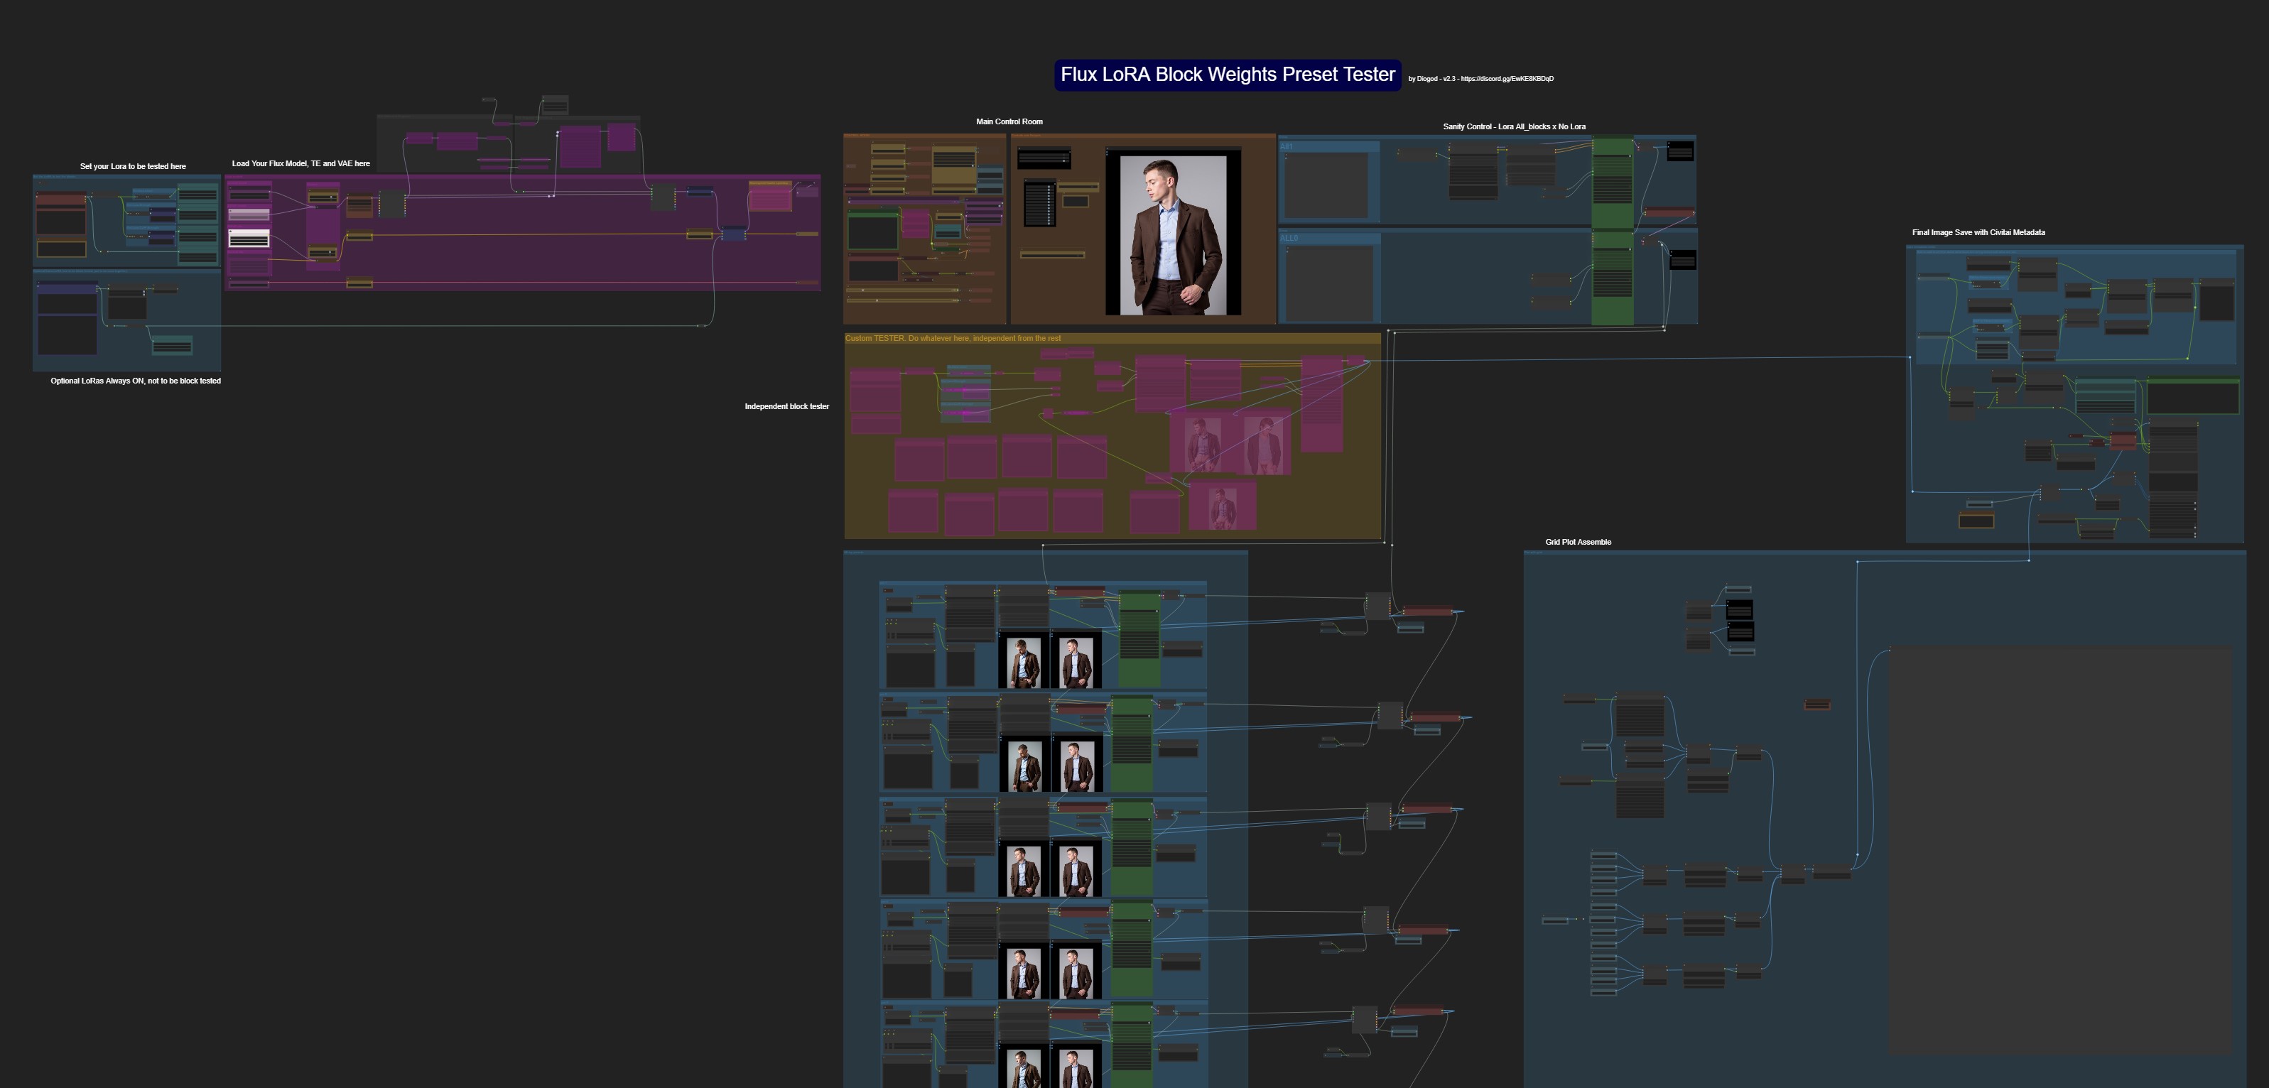Select the white highlighted node in Flux model group
2269x1088 pixels.
click(249, 239)
